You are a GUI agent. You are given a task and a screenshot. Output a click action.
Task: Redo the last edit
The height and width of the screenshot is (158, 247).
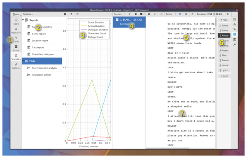click(x=161, y=14)
